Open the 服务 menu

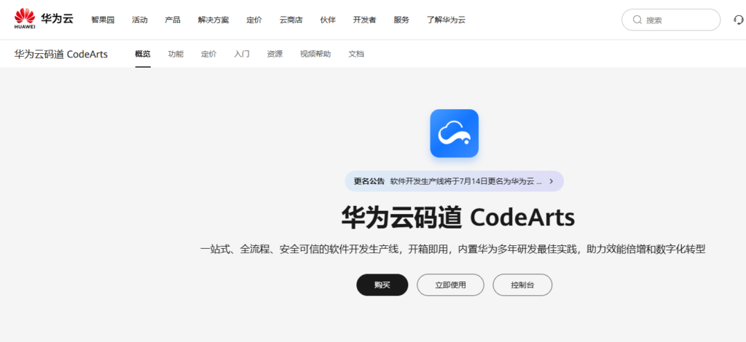[x=401, y=20]
